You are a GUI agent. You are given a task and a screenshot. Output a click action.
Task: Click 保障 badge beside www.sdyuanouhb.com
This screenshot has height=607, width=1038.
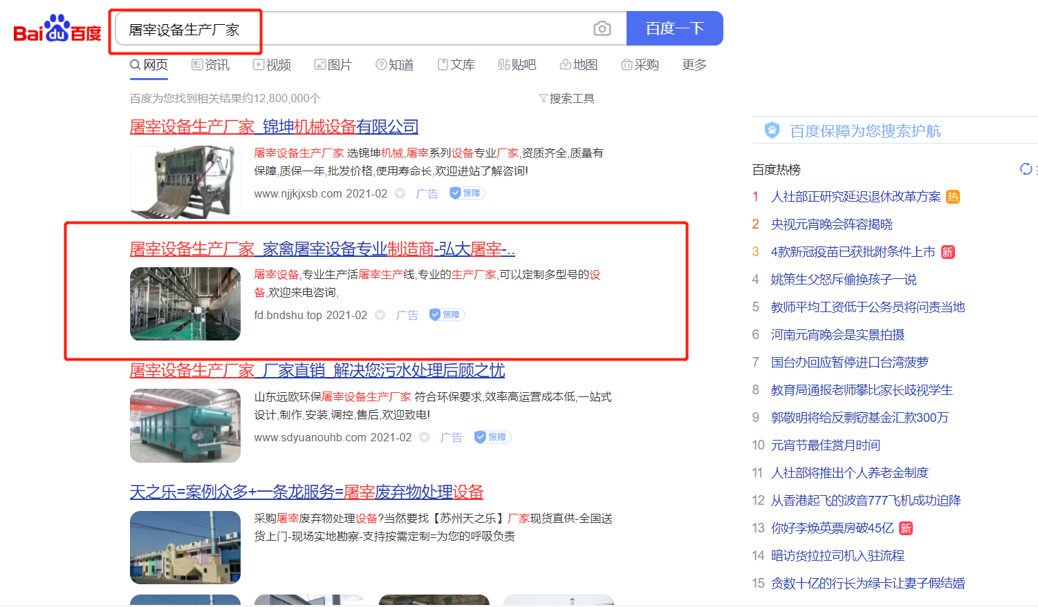click(x=492, y=437)
